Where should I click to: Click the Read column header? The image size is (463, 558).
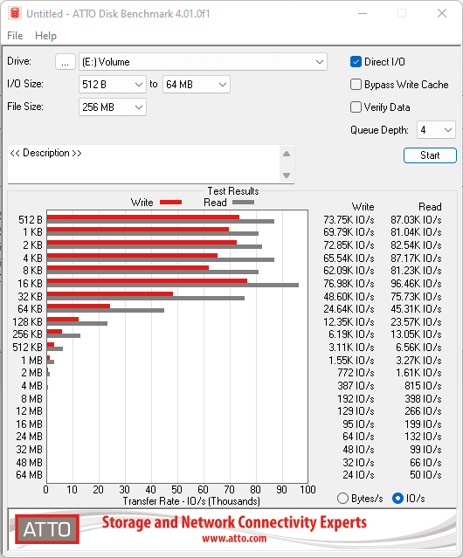430,207
